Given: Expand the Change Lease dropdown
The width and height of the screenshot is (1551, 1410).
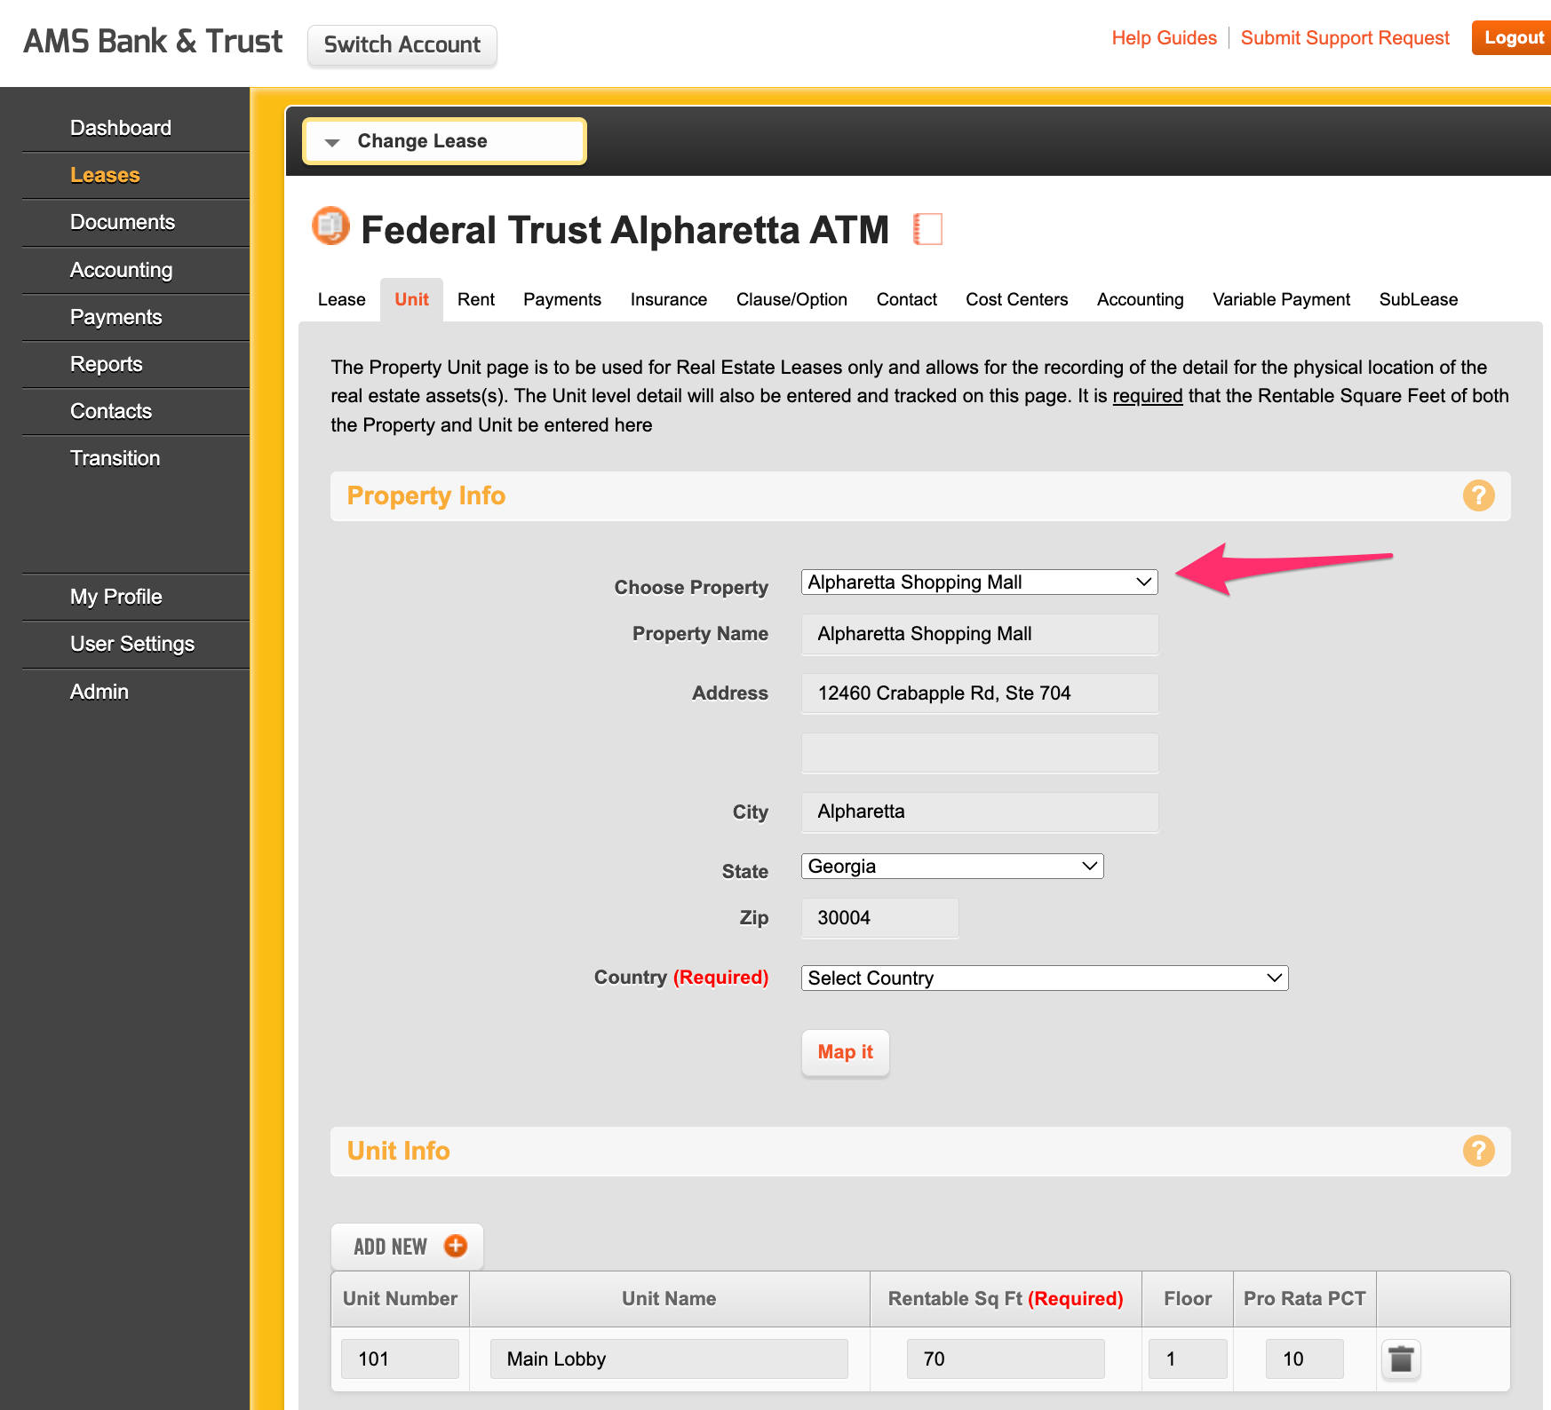Looking at the screenshot, I should (444, 141).
